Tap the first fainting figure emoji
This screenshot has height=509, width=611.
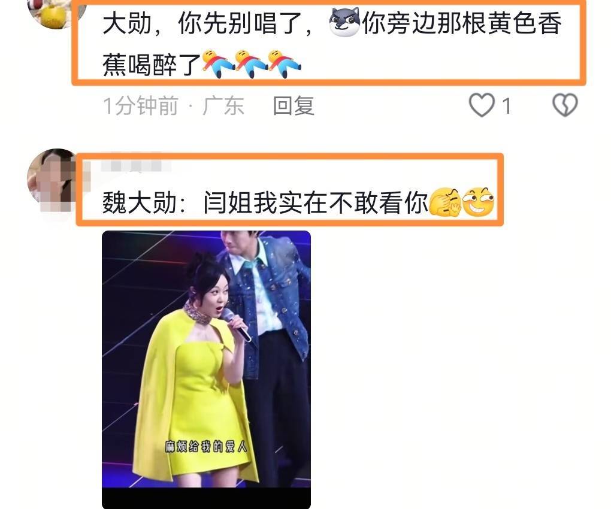click(x=218, y=63)
